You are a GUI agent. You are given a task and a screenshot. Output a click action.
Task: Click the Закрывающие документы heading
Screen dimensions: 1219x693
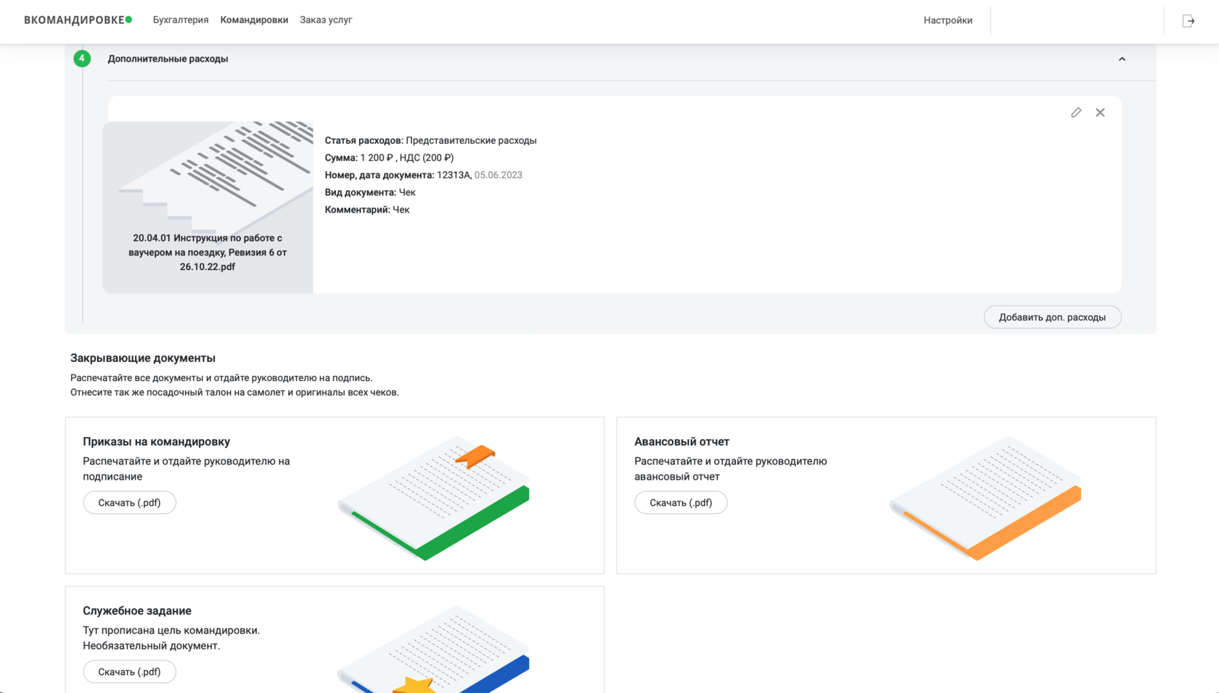coord(143,358)
